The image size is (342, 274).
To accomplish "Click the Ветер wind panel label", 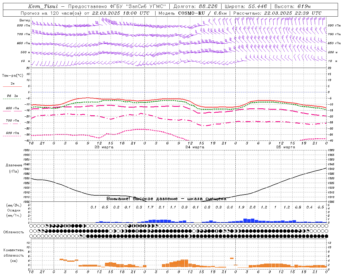I will [25, 20].
